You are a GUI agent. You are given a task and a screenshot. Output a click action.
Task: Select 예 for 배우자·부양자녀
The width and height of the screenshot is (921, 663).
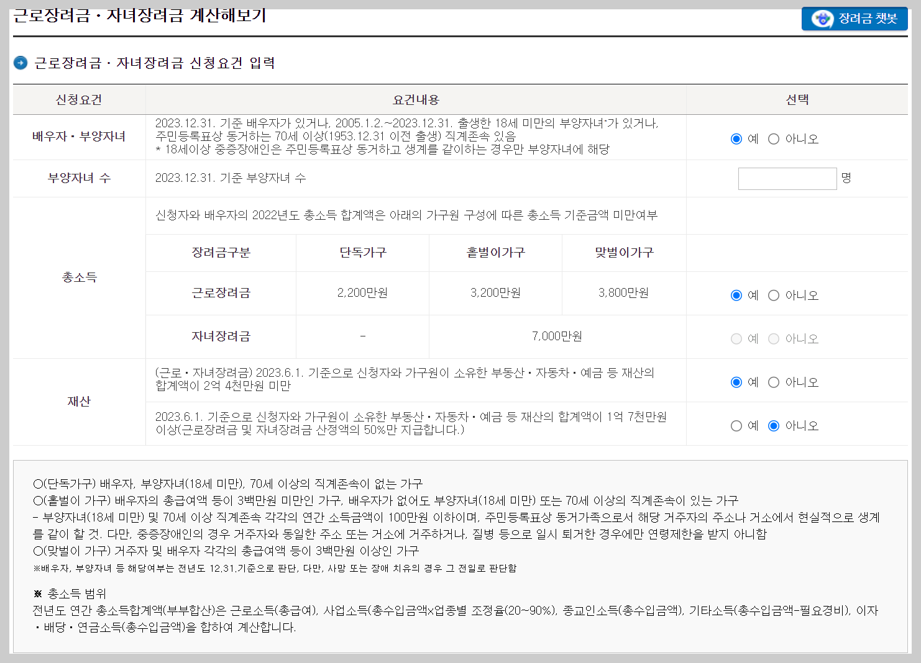(x=736, y=139)
